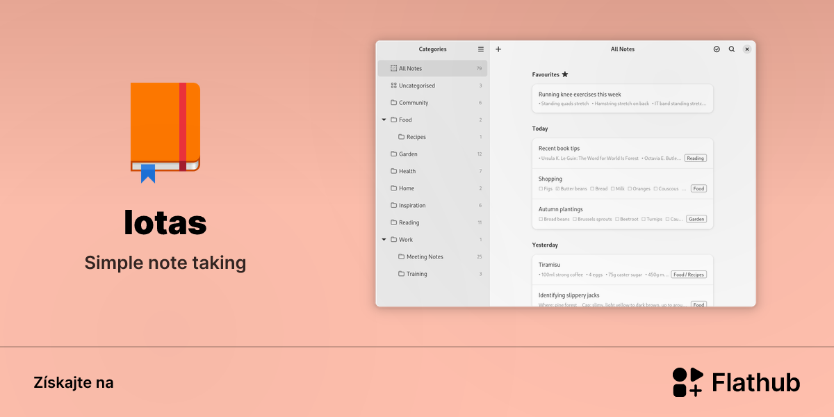Open the Categories hamburger menu
This screenshot has width=834, height=417.
click(481, 49)
